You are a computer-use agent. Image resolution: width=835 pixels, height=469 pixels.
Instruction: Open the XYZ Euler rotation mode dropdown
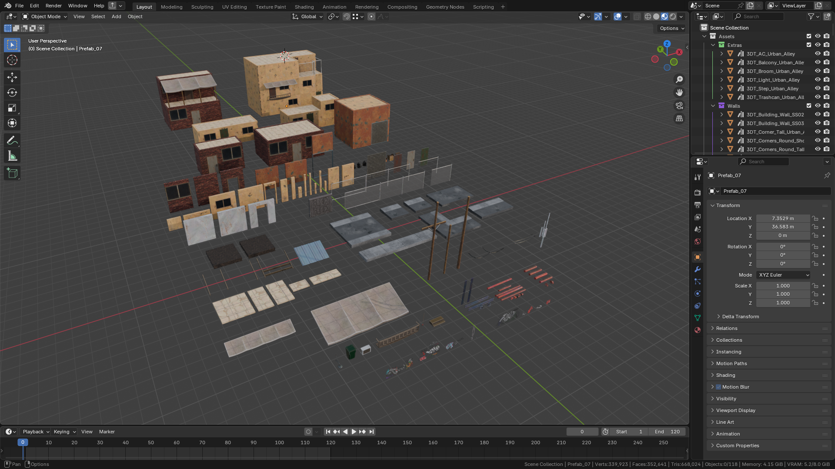tap(784, 275)
